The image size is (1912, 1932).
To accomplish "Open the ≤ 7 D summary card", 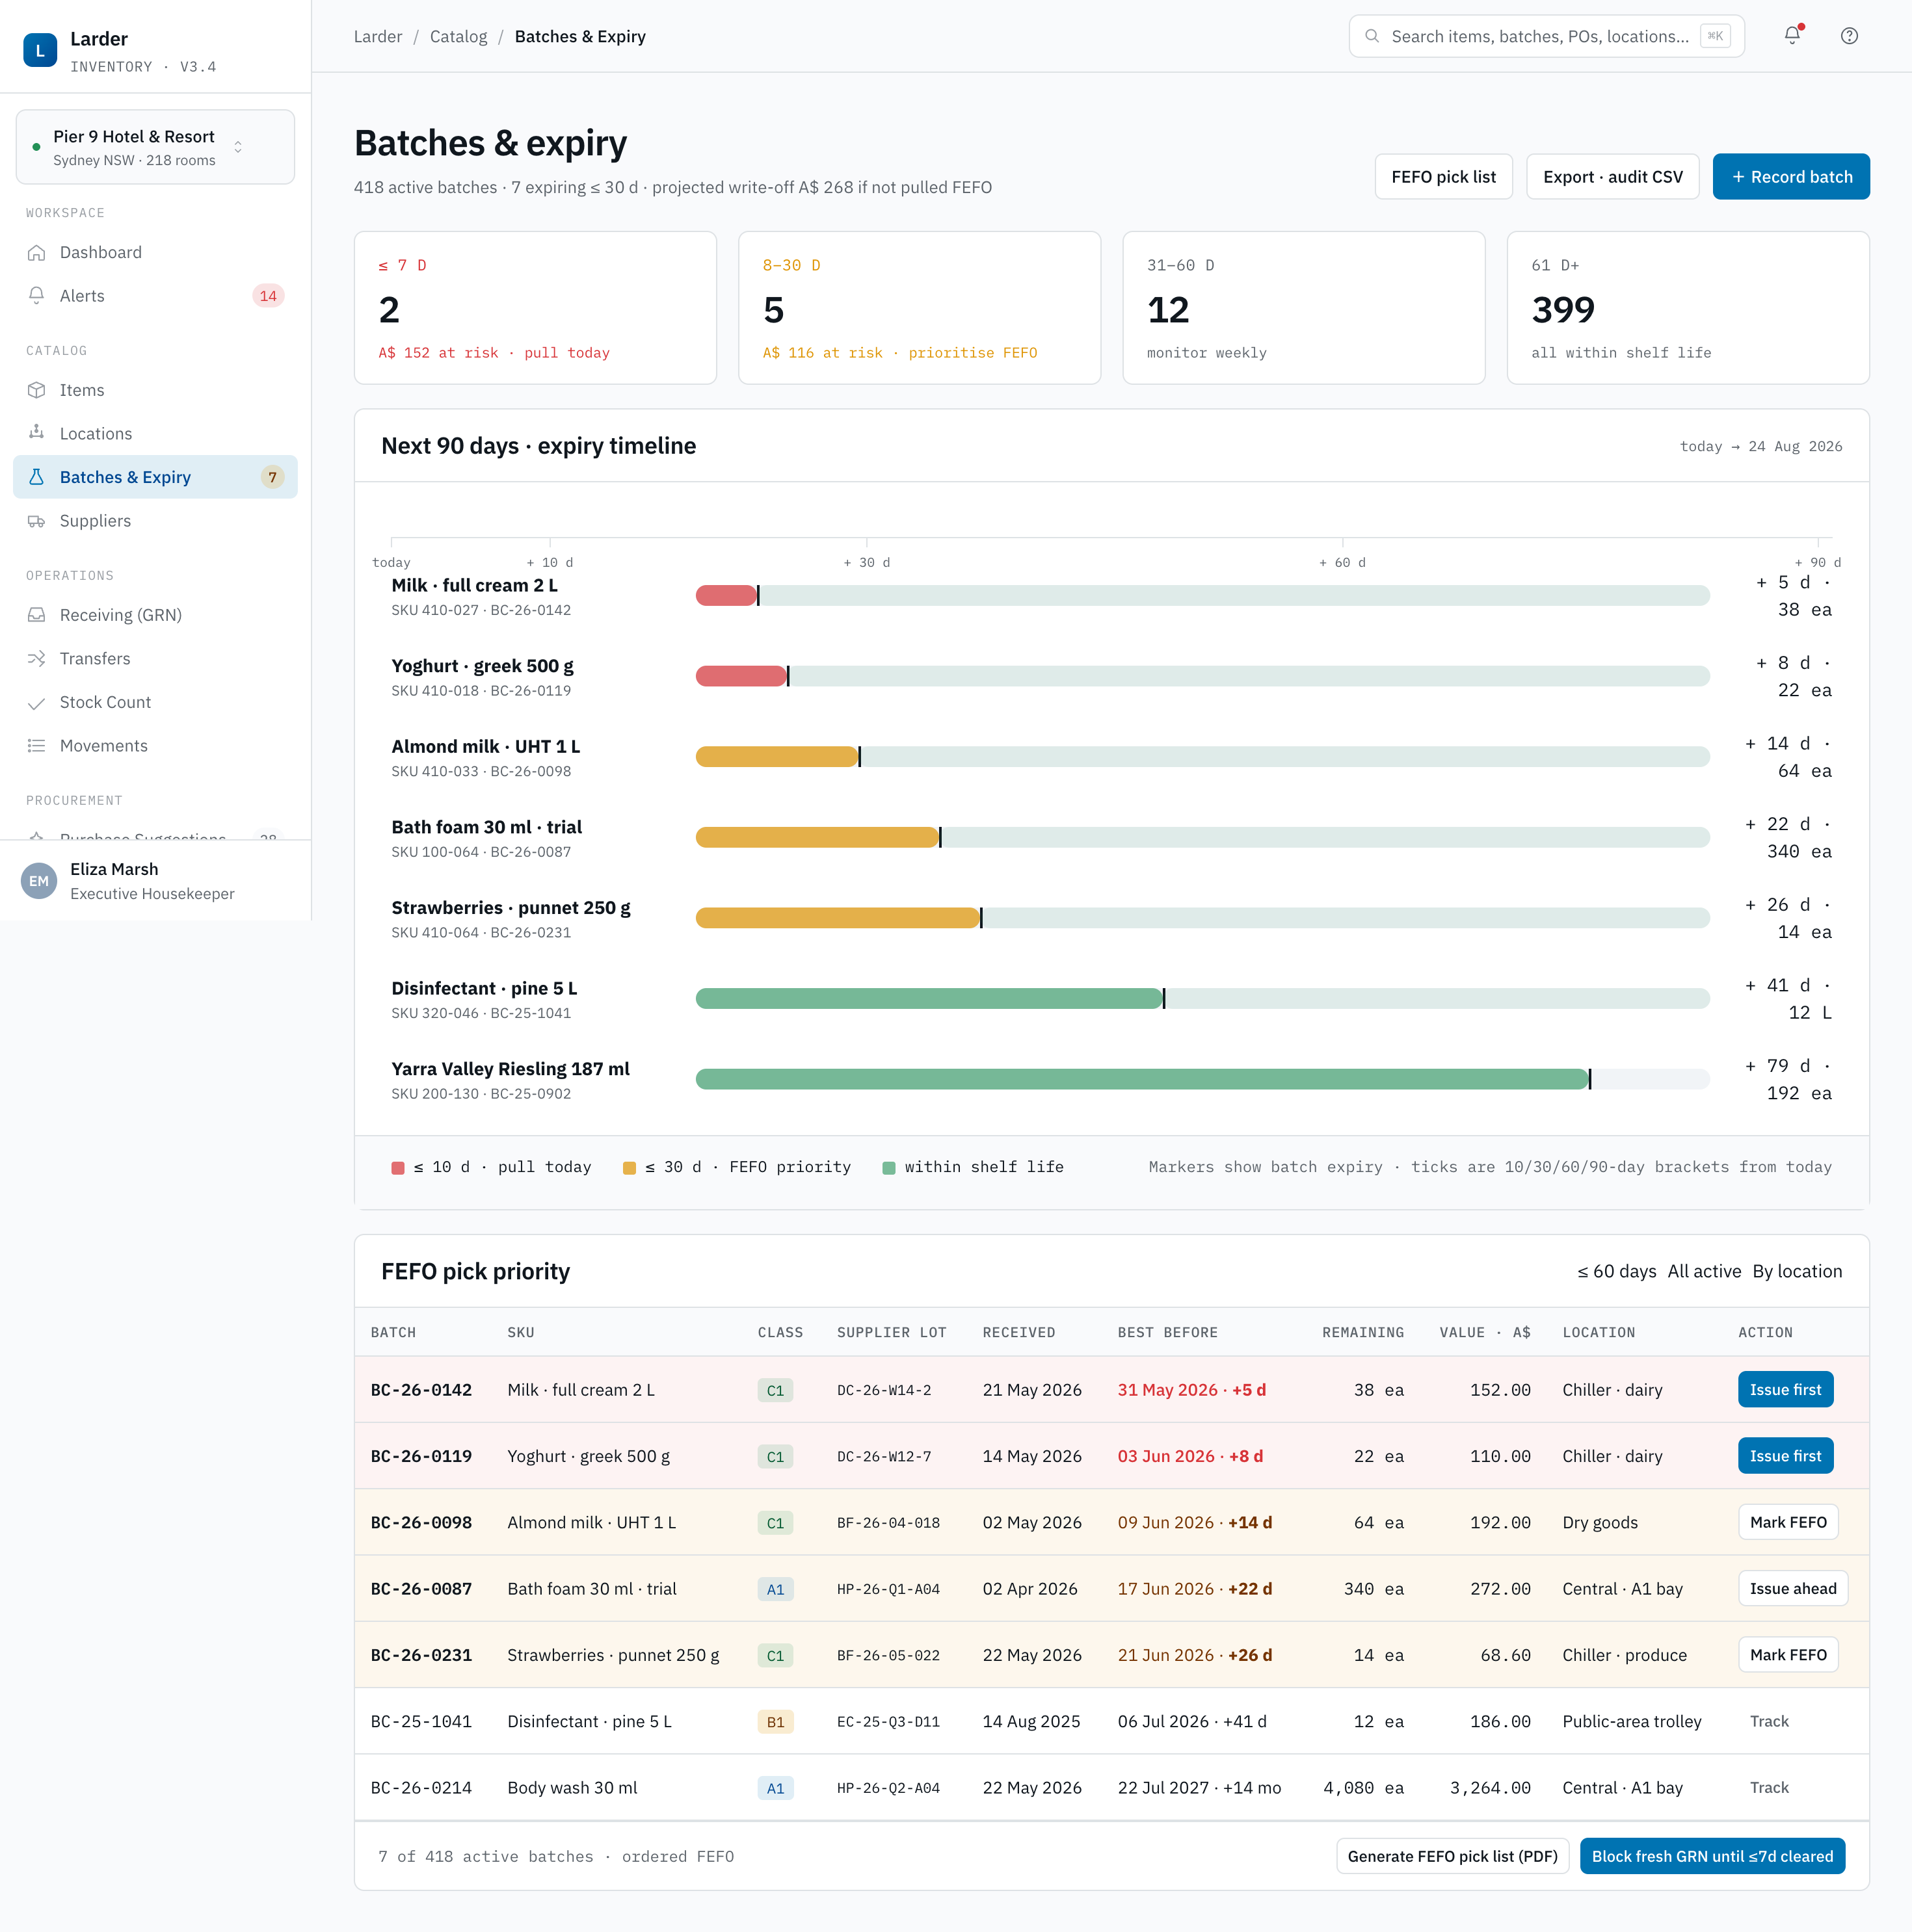I will click(535, 308).
